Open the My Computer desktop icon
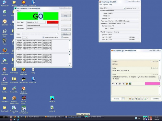The height and width of the screenshot is (121, 162). click(x=5, y=4)
